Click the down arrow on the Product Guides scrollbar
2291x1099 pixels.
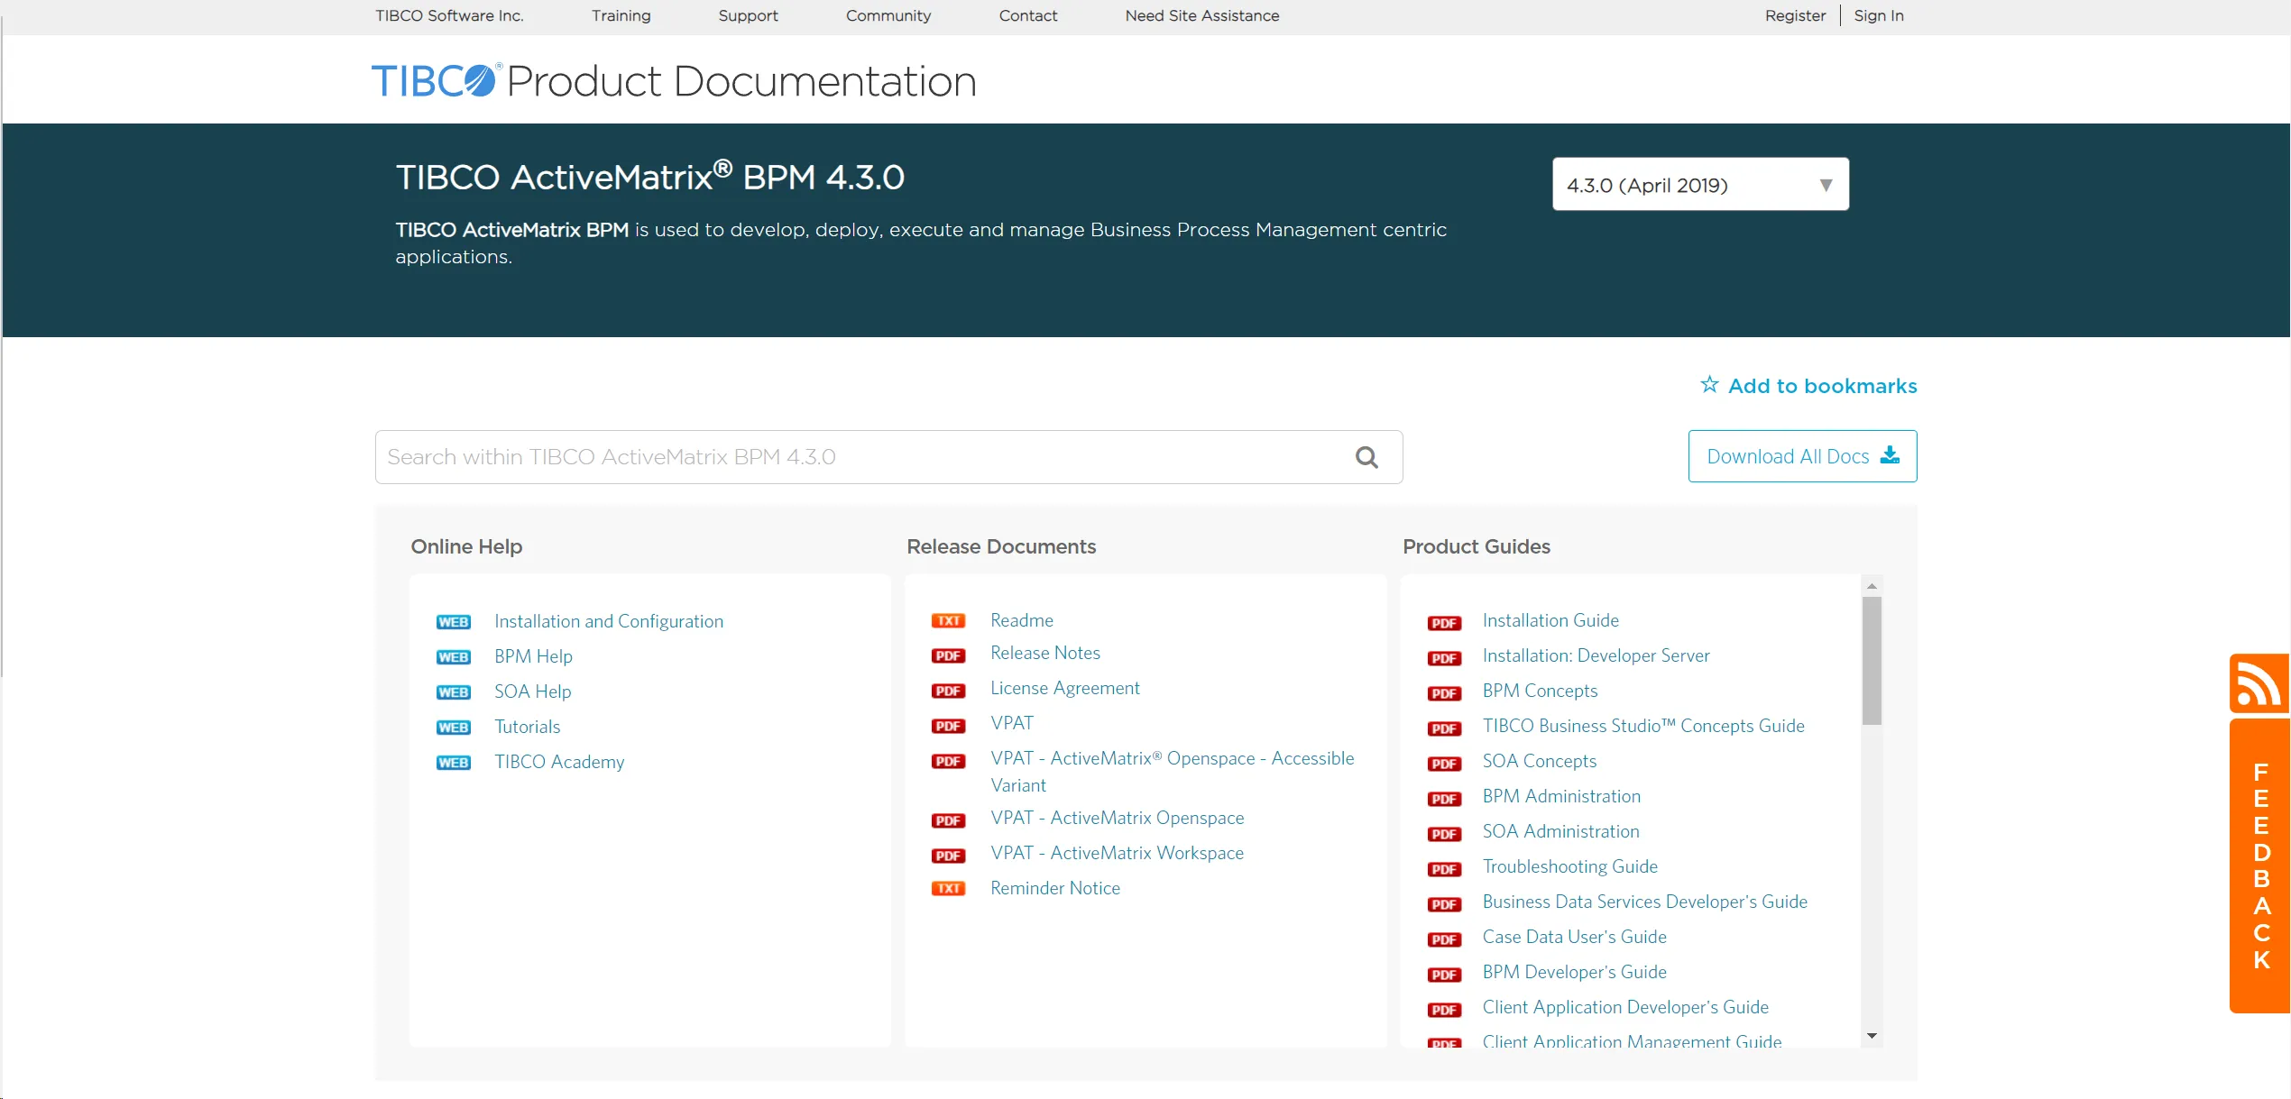click(x=1872, y=1035)
